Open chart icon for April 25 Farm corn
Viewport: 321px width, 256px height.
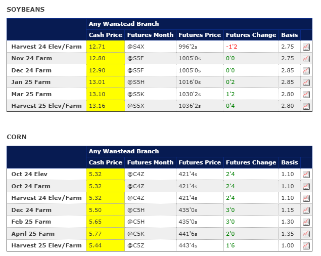[306, 234]
